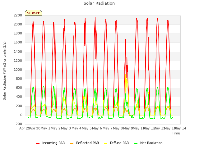Click the red Incoming PAR legend swatch
Viewport: 199px width, 149px height.
tap(38, 143)
